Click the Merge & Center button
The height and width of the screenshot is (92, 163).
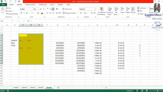click(x=69, y=13)
